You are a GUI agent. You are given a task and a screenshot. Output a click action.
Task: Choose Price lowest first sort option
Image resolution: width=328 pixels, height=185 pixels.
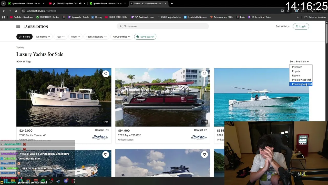tap(301, 80)
